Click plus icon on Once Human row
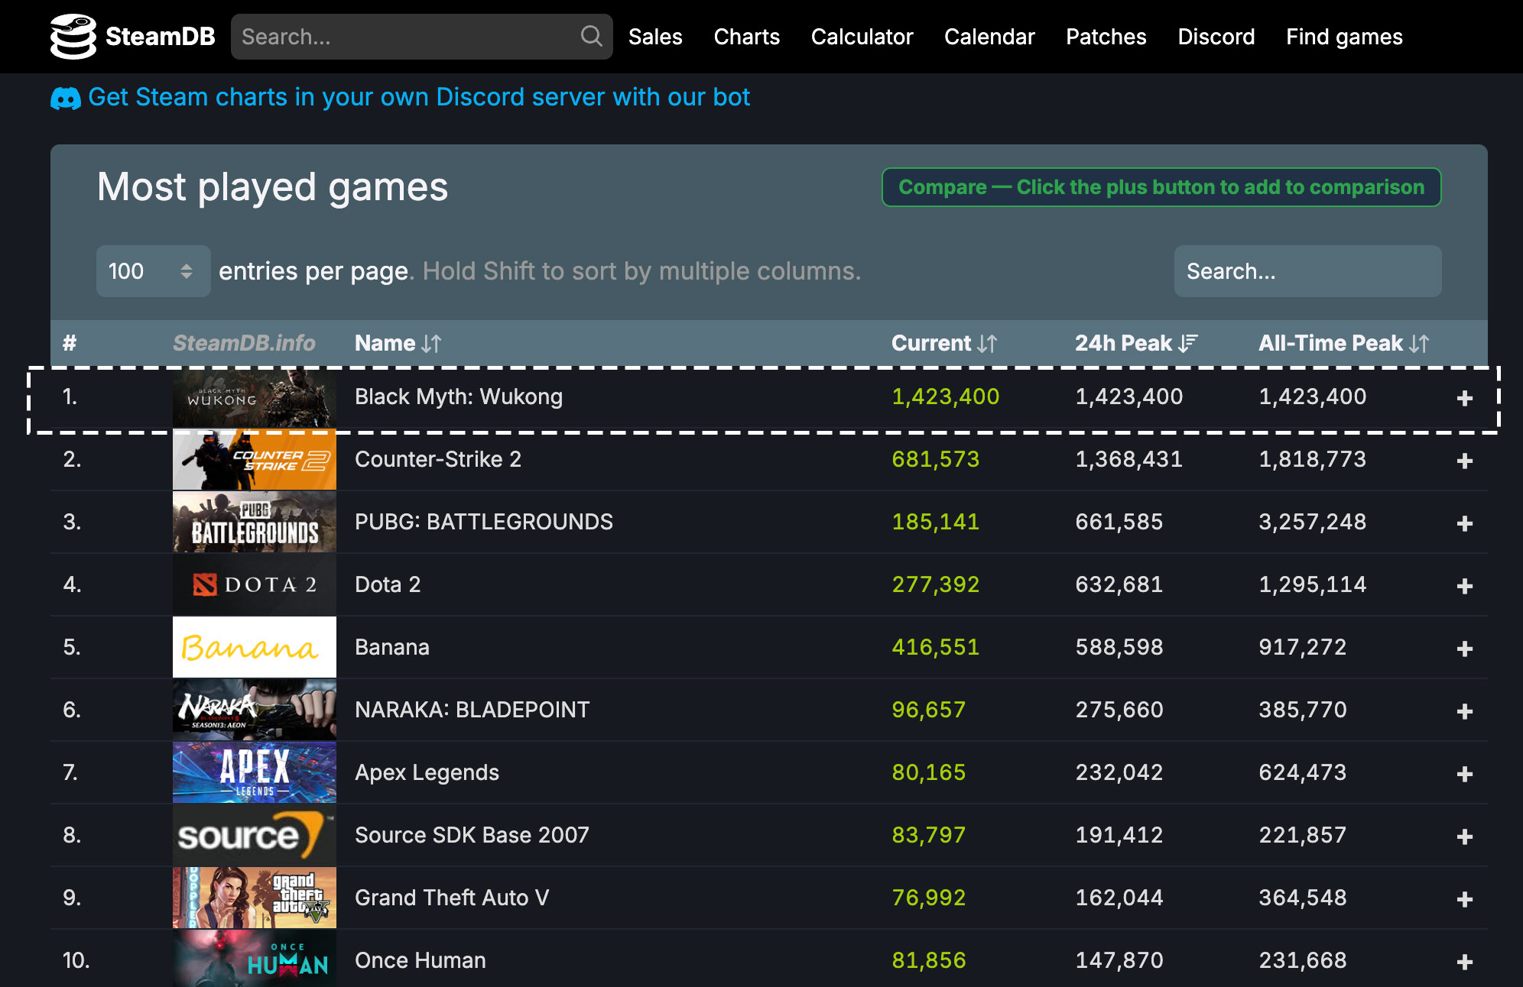This screenshot has width=1523, height=987. (x=1464, y=962)
